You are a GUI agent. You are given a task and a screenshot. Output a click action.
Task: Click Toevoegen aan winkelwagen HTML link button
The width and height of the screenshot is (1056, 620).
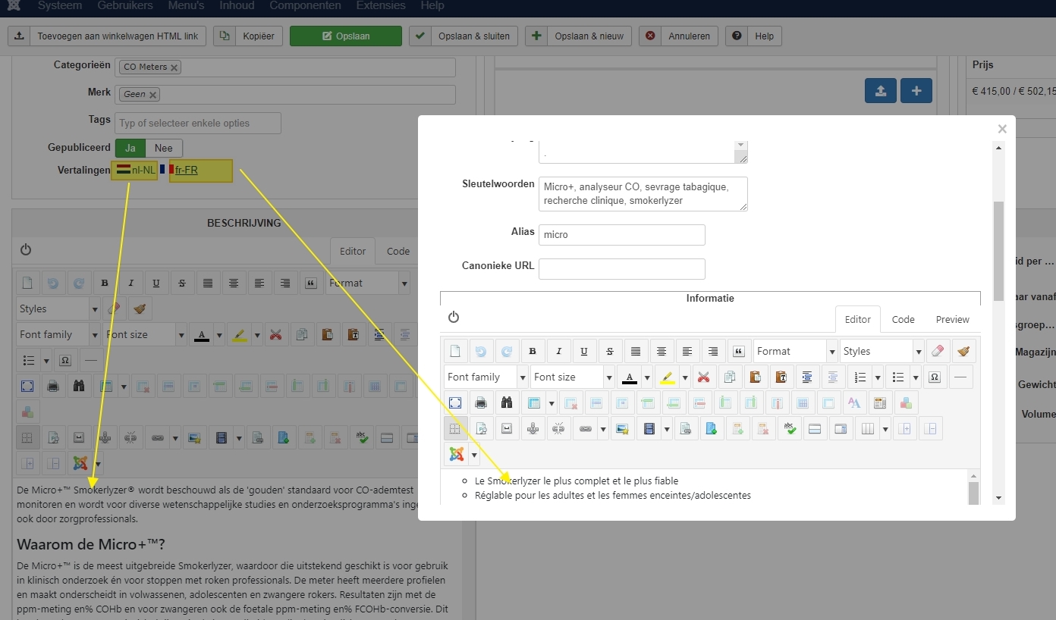[x=107, y=36]
